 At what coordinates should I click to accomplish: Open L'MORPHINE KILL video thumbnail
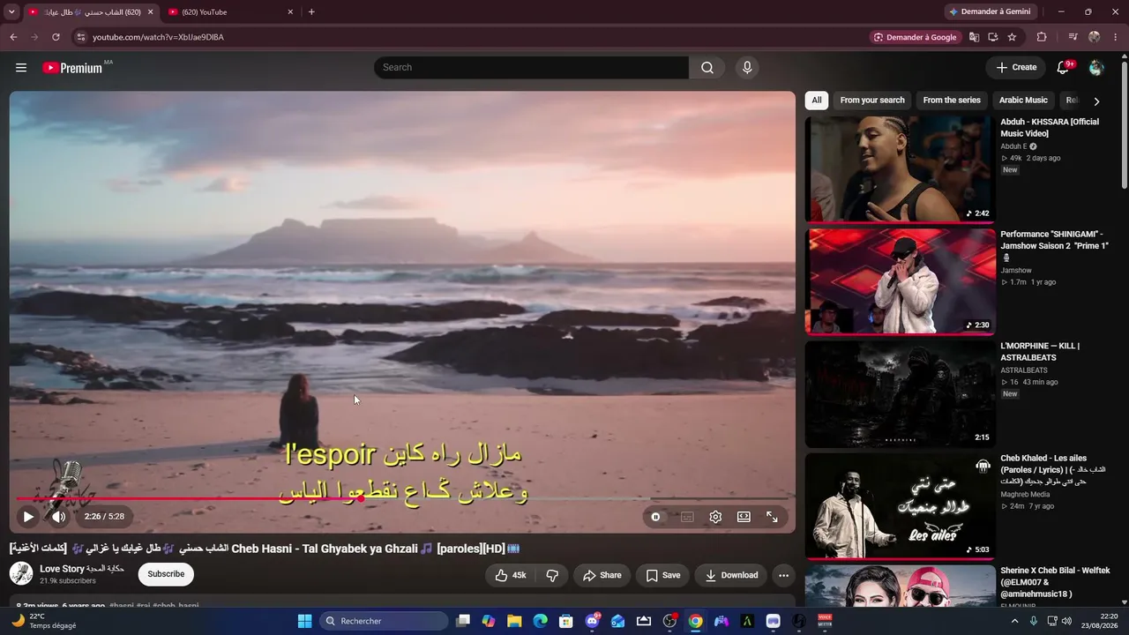coord(900,394)
